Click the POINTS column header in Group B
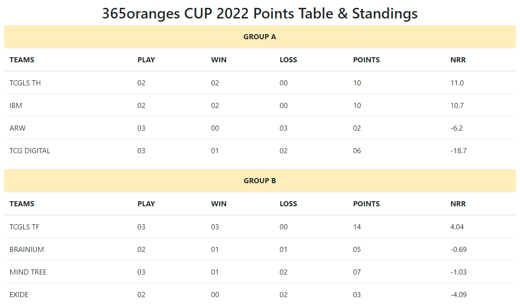The width and height of the screenshot is (520, 305). pos(366,204)
